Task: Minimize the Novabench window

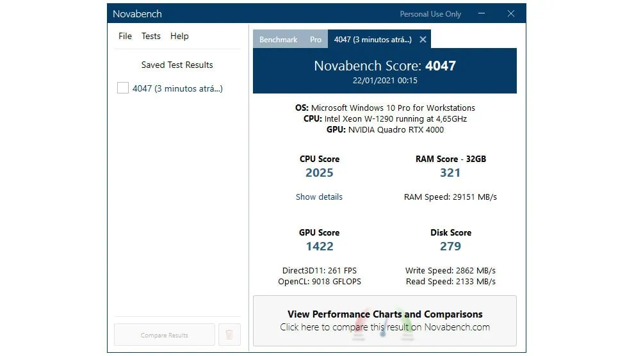Action: pos(481,13)
